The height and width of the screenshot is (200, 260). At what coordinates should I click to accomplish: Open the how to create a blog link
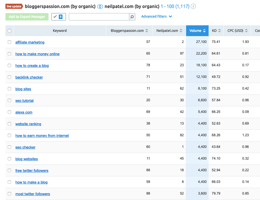pos(32,66)
